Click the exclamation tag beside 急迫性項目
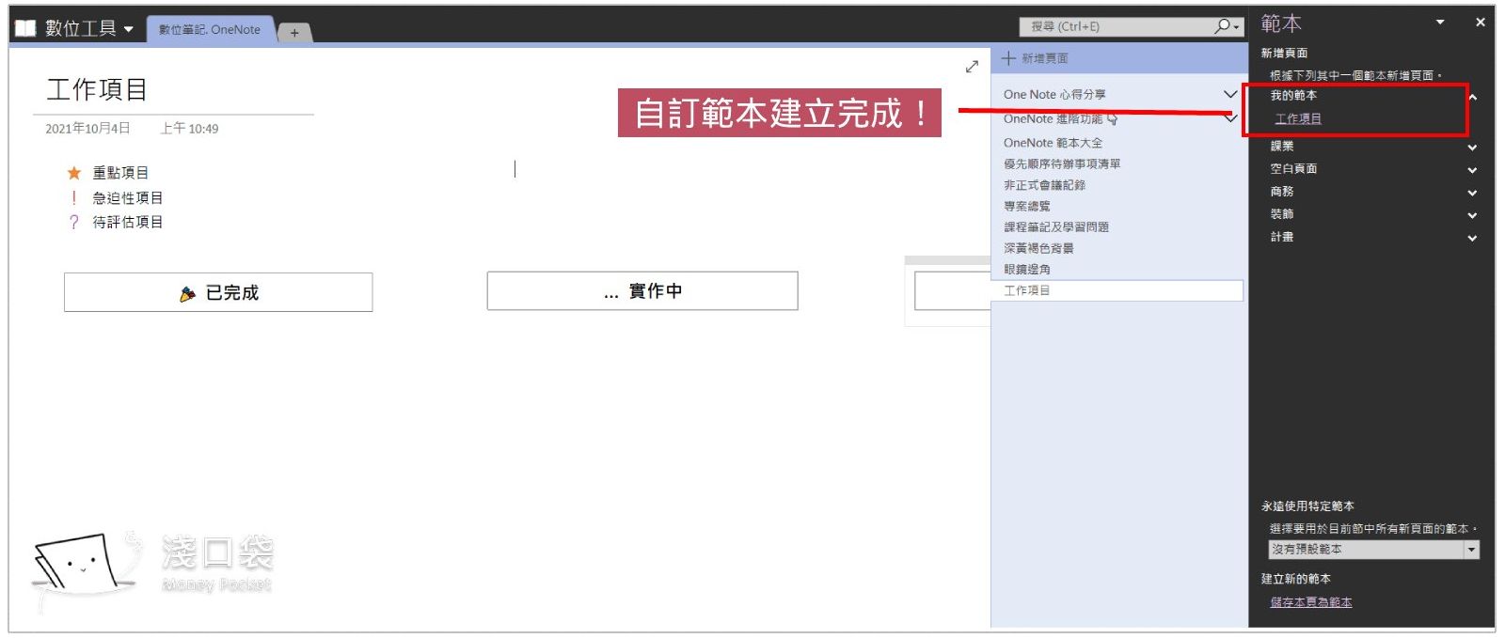The height and width of the screenshot is (638, 1505). pos(73,197)
